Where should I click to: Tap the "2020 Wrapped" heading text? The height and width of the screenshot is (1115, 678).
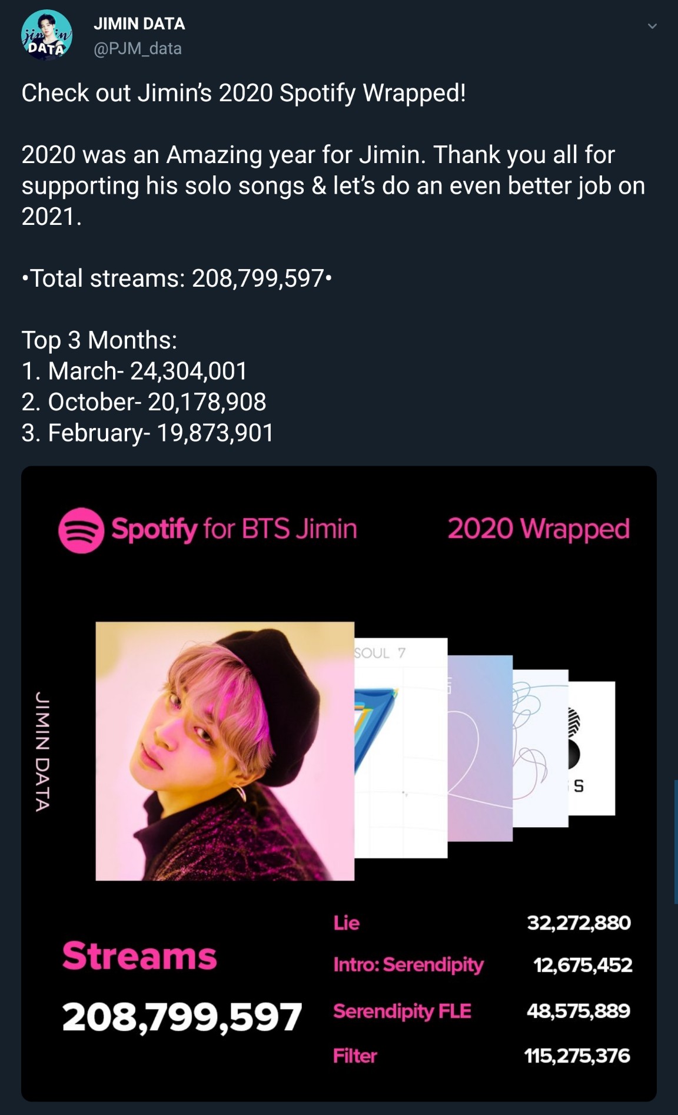539,529
